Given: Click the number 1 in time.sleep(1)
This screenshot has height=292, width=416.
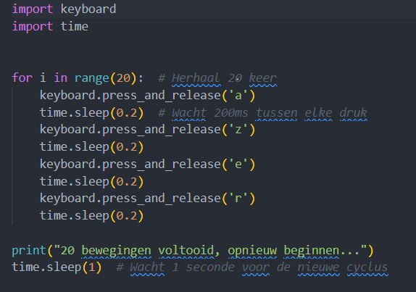Looking at the screenshot, I should [92, 267].
